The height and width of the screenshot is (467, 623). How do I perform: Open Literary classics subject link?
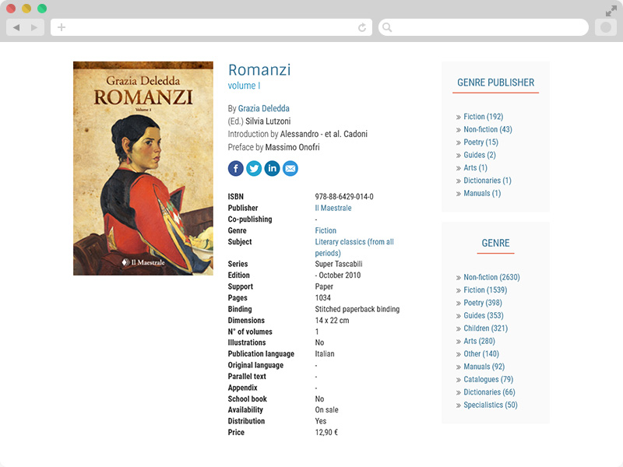(354, 248)
